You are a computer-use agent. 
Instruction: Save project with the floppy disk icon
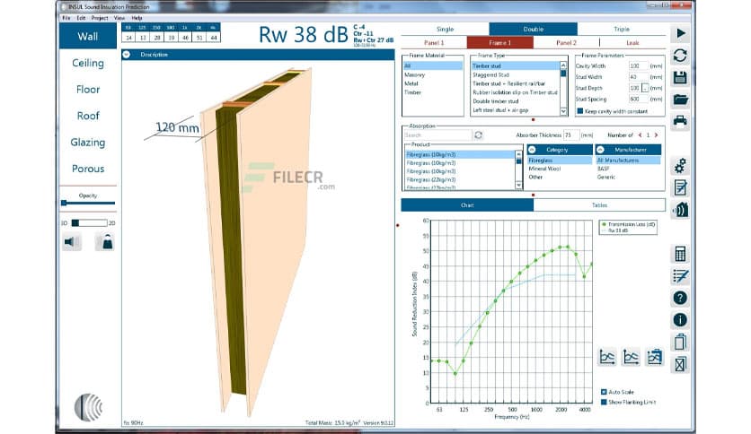[681, 78]
